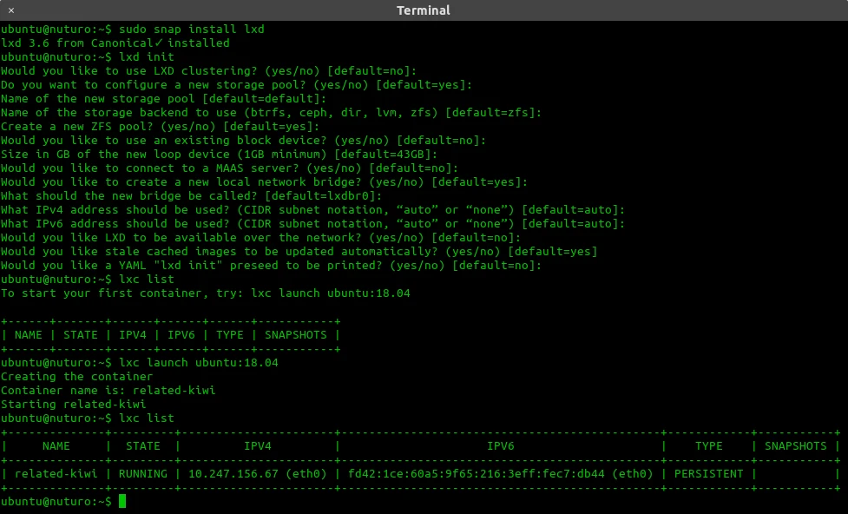Click the YAML preseed question line
Viewport: 848px width, 514px height.
pyautogui.click(x=271, y=265)
